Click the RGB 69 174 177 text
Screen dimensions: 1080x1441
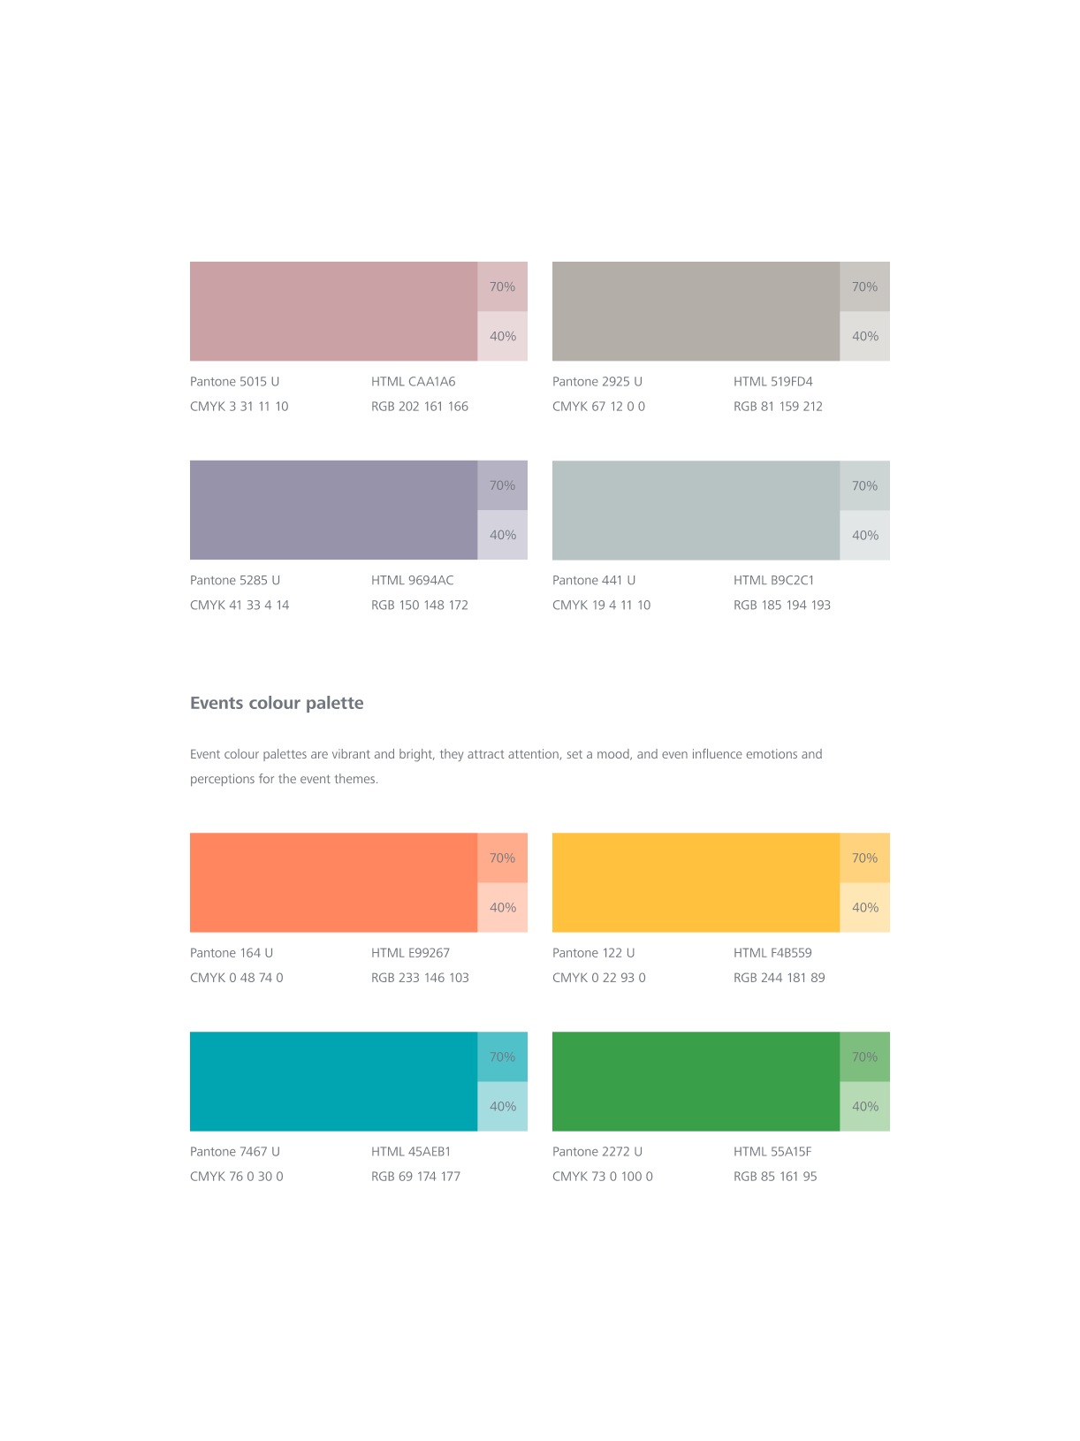[415, 1177]
